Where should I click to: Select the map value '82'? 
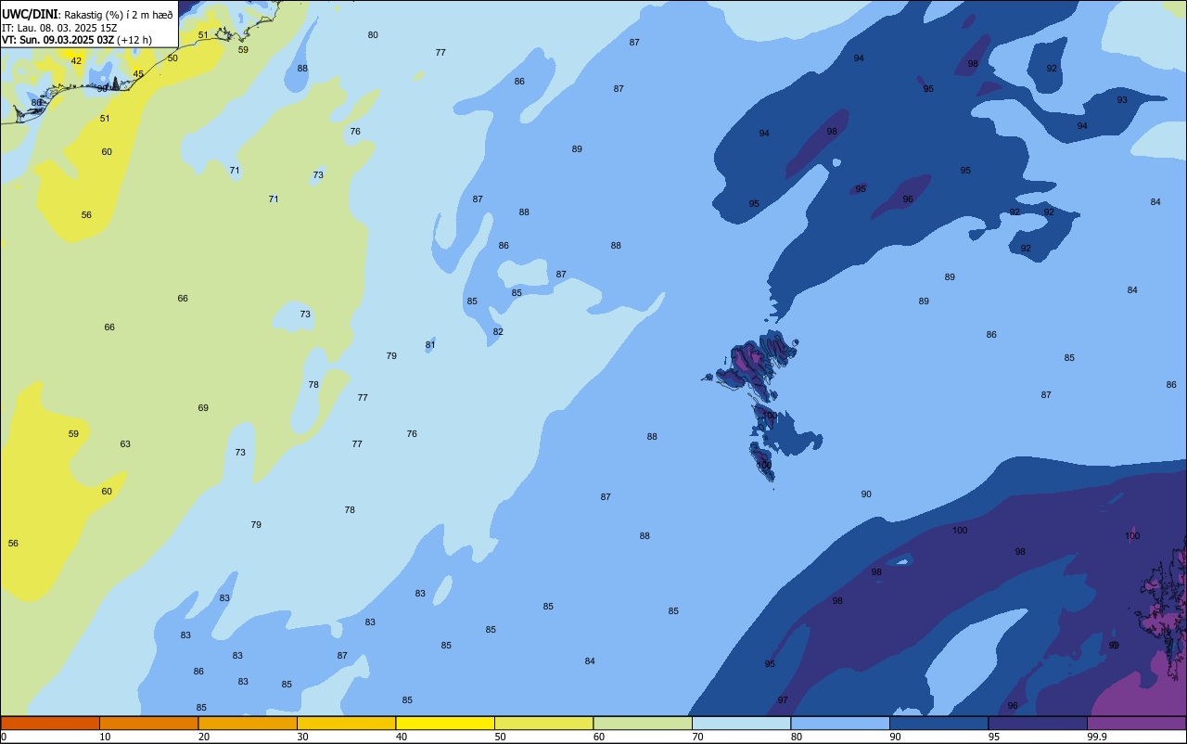point(498,332)
